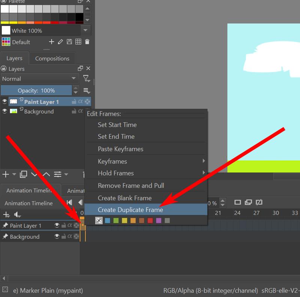Filter layers using the funnel icon

87,78
